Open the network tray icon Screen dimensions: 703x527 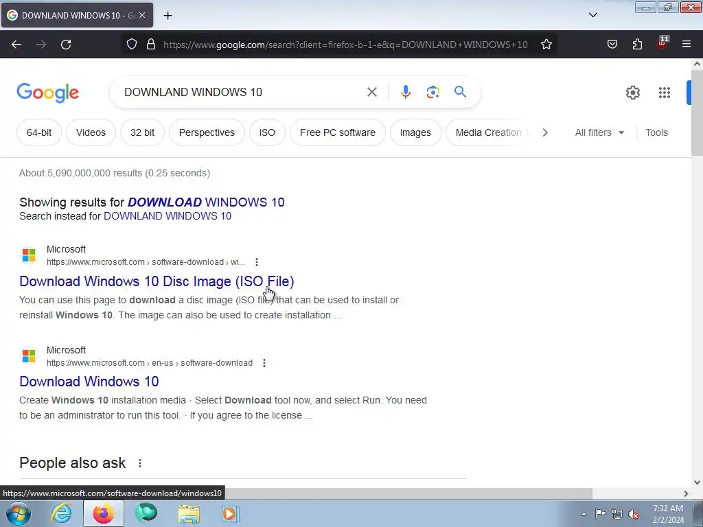click(617, 514)
